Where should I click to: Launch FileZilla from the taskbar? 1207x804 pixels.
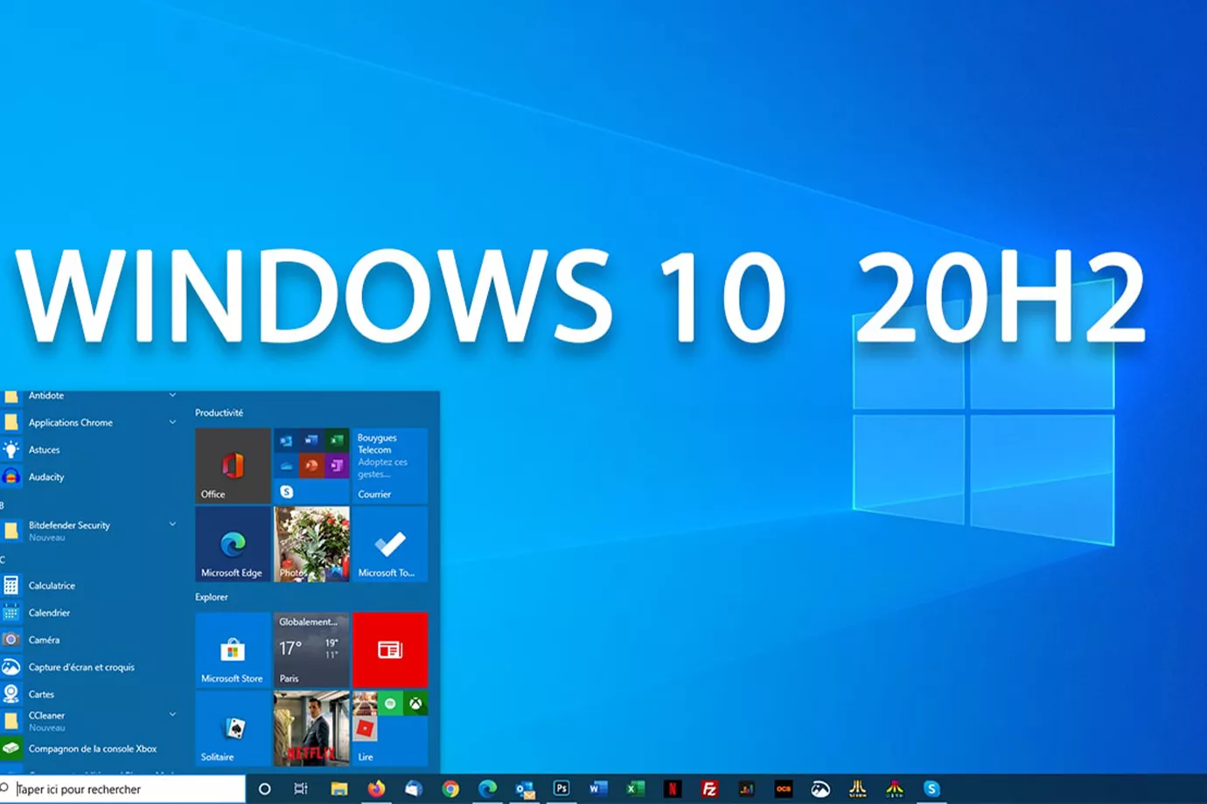click(x=709, y=789)
